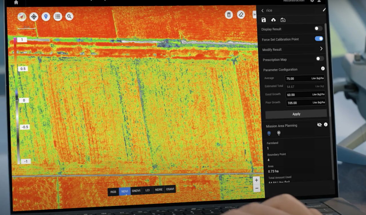Open the map search magnifier
The height and width of the screenshot is (215, 366).
coord(69,16)
